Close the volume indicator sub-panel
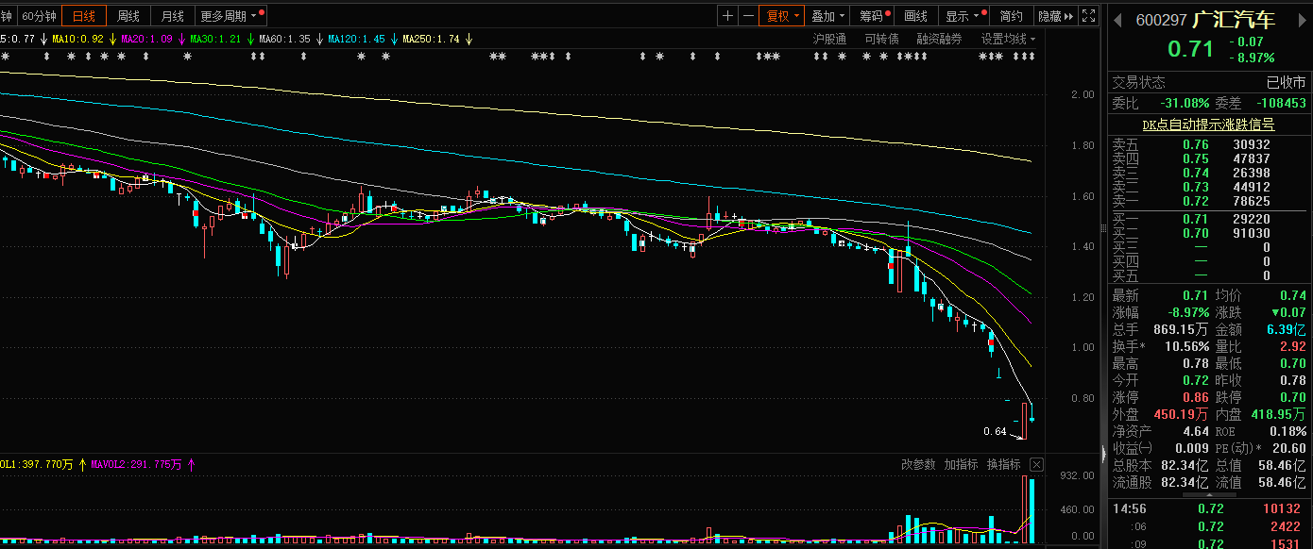Screen dimensions: 1313x549 point(1036,464)
